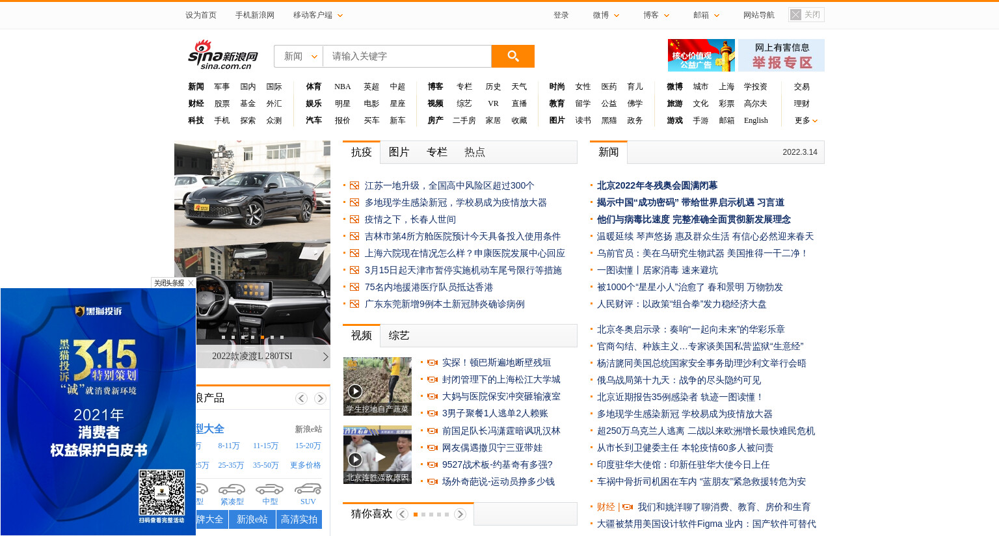Expand the 移动客户端 dropdown
This screenshot has width=999, height=536.
(x=318, y=15)
